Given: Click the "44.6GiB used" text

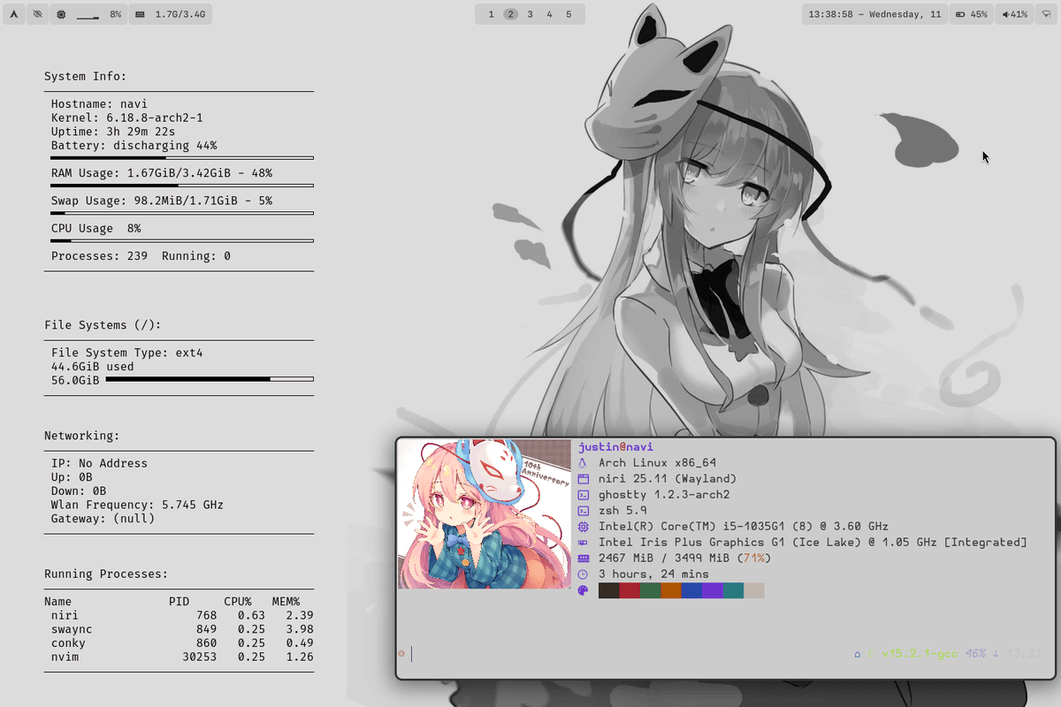Looking at the screenshot, I should 93,367.
